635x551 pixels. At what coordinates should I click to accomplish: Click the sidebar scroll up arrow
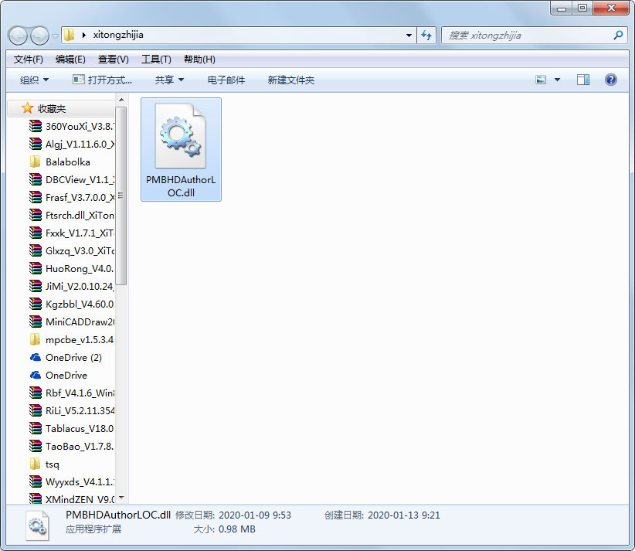[121, 100]
